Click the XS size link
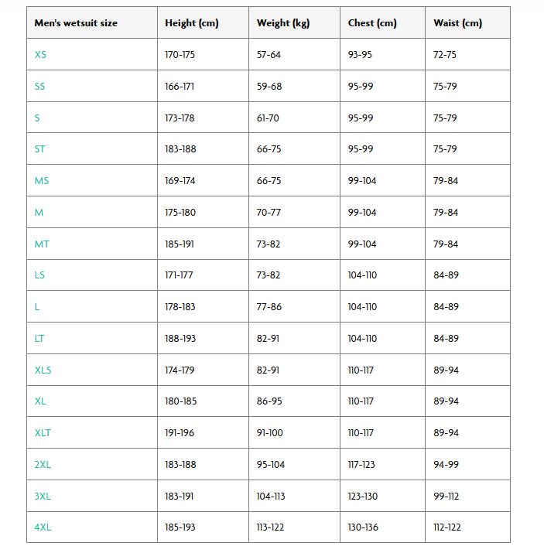Image resolution: width=544 pixels, height=553 pixels. tap(40, 55)
